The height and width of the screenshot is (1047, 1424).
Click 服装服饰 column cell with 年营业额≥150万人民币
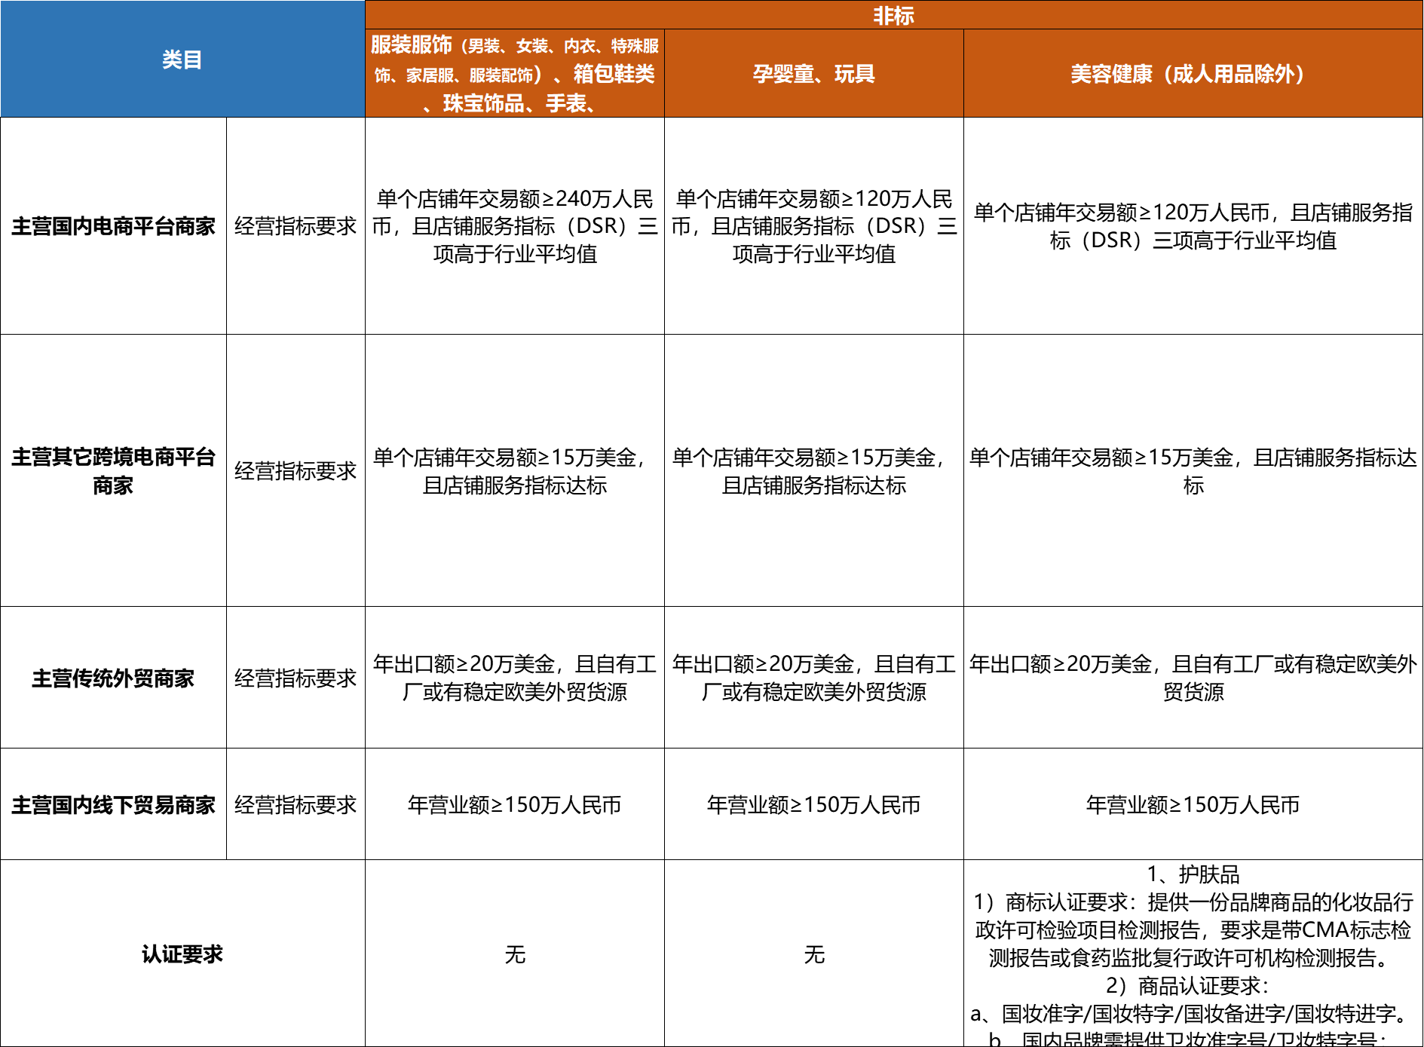[x=515, y=804]
